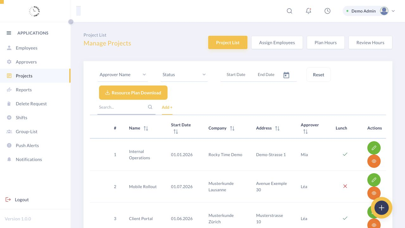
Task: Select Projects in the sidebar
Action: (35, 76)
